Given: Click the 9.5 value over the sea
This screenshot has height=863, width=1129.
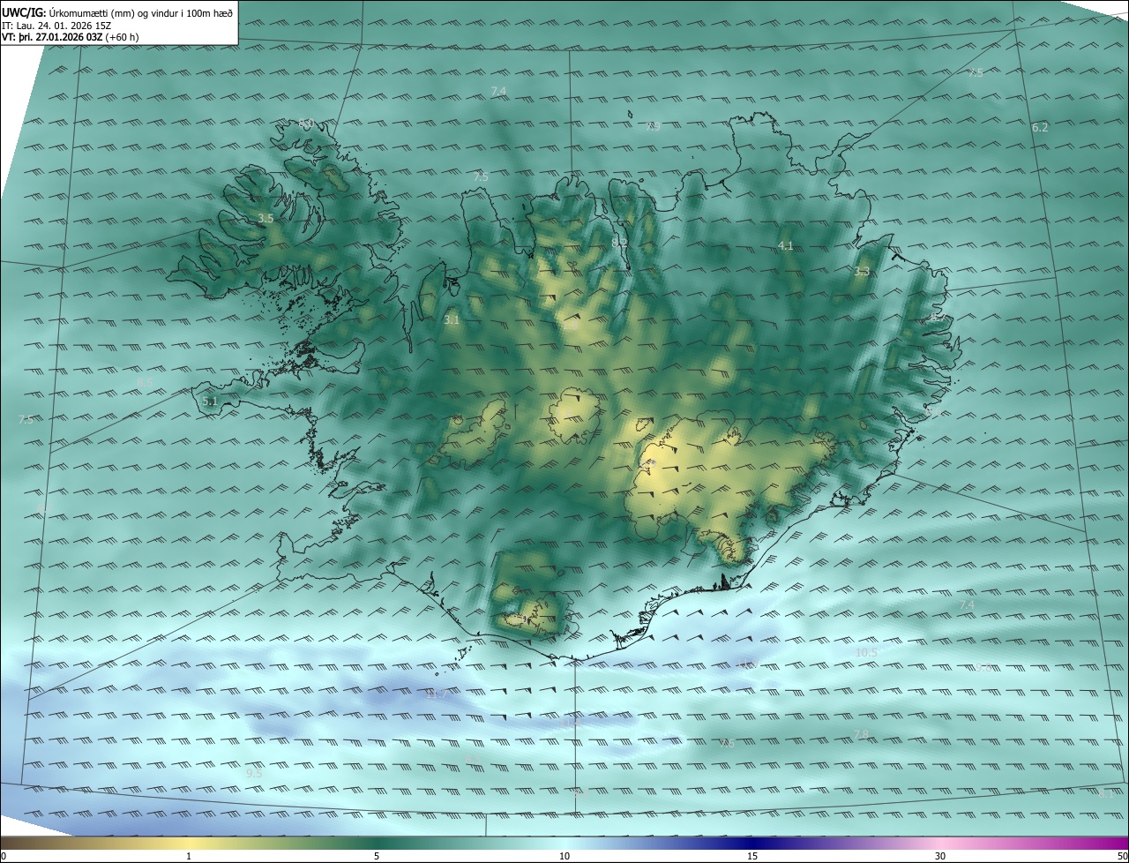Looking at the screenshot, I should 254,773.
